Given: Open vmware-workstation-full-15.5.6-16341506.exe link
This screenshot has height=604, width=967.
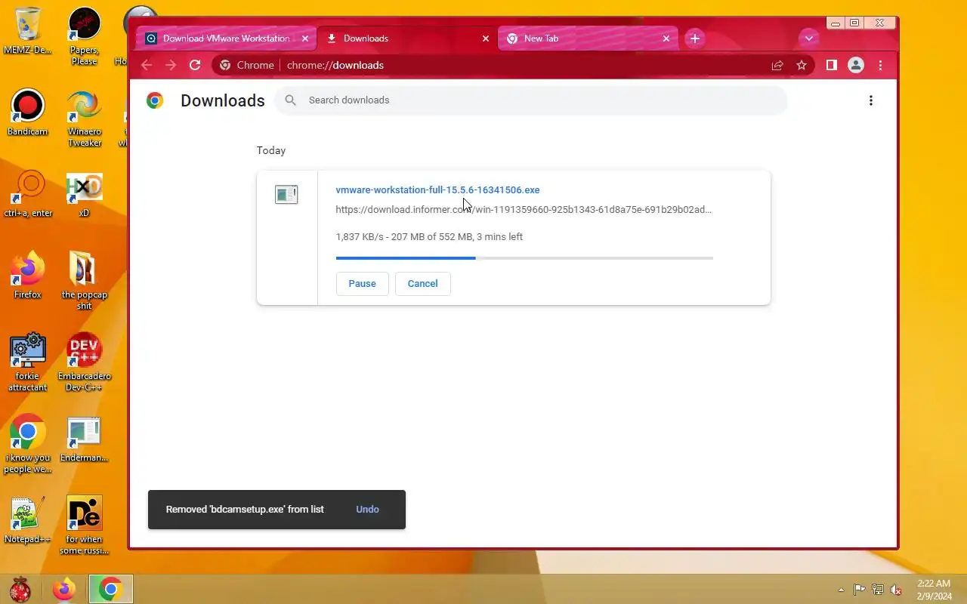Looking at the screenshot, I should click(x=437, y=190).
